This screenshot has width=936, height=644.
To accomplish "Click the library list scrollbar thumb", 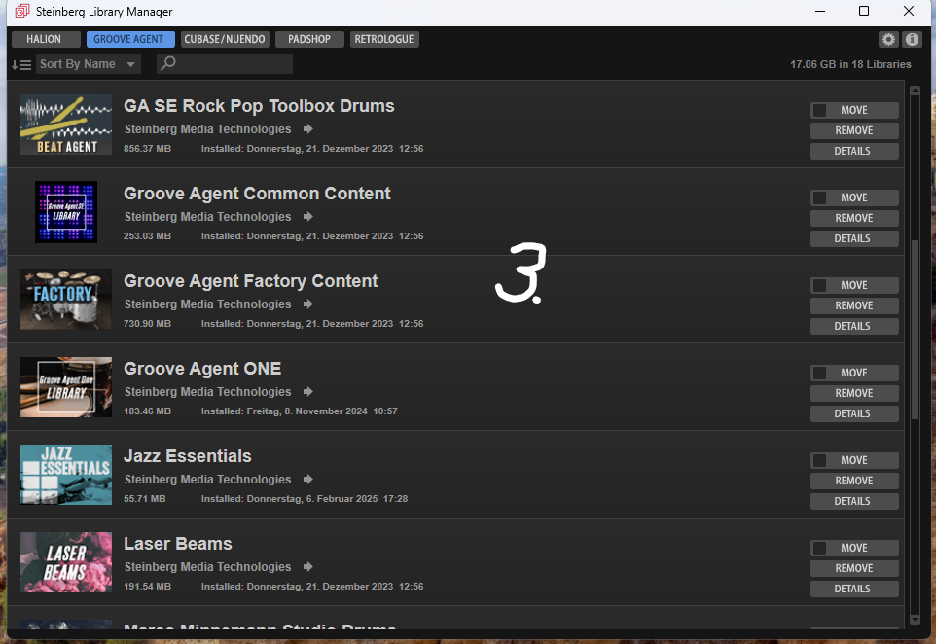I will [916, 330].
